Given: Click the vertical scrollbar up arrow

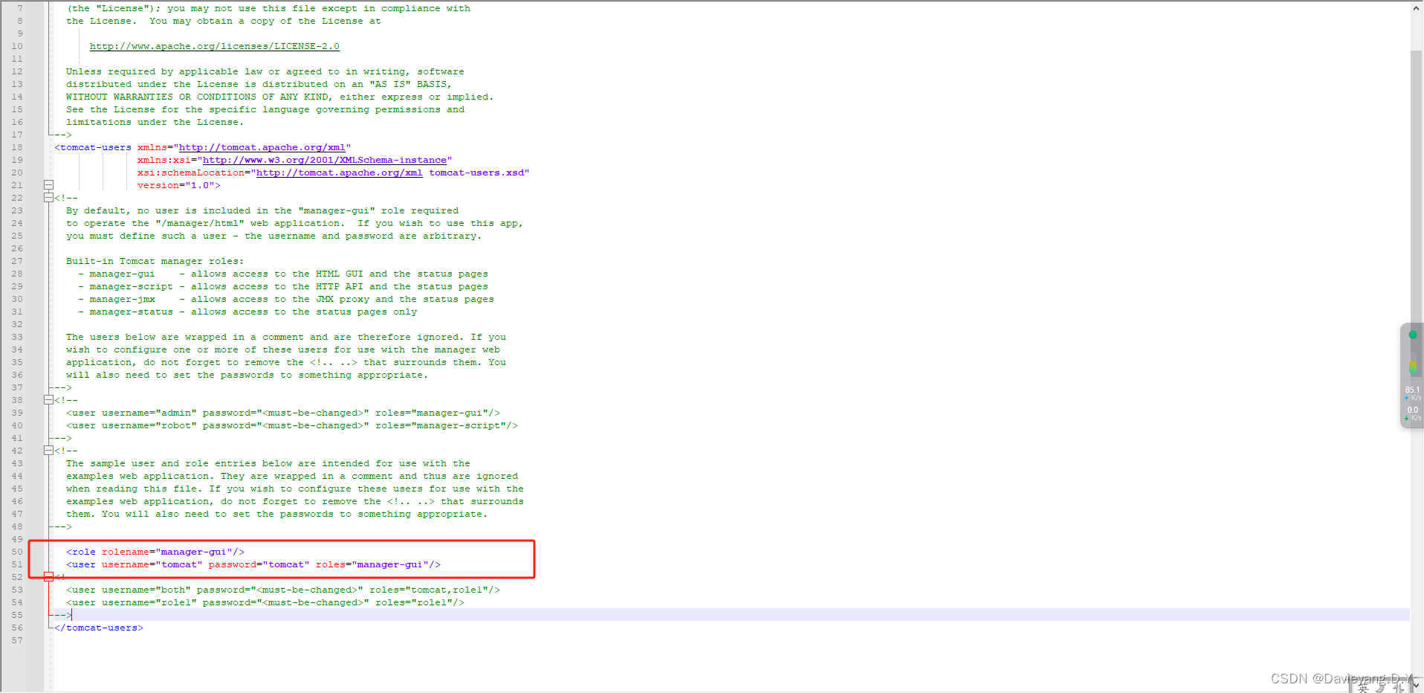Looking at the screenshot, I should point(1417,7).
